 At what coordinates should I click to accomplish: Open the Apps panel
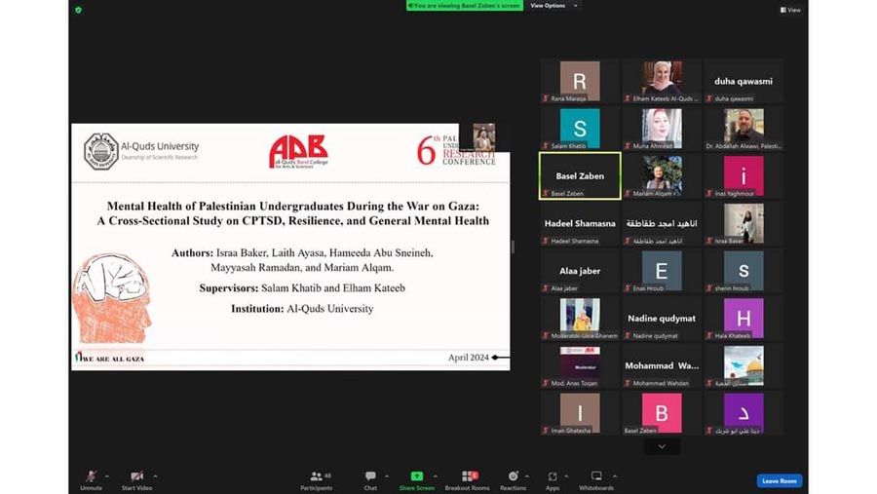[553, 478]
